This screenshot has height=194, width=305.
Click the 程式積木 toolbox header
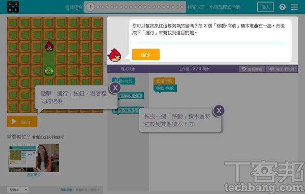(x=128, y=69)
